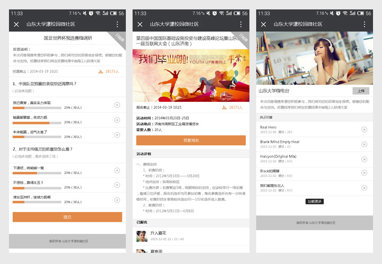Play Halcyon(Original Mix) track
382x264 pixels.
[364, 159]
